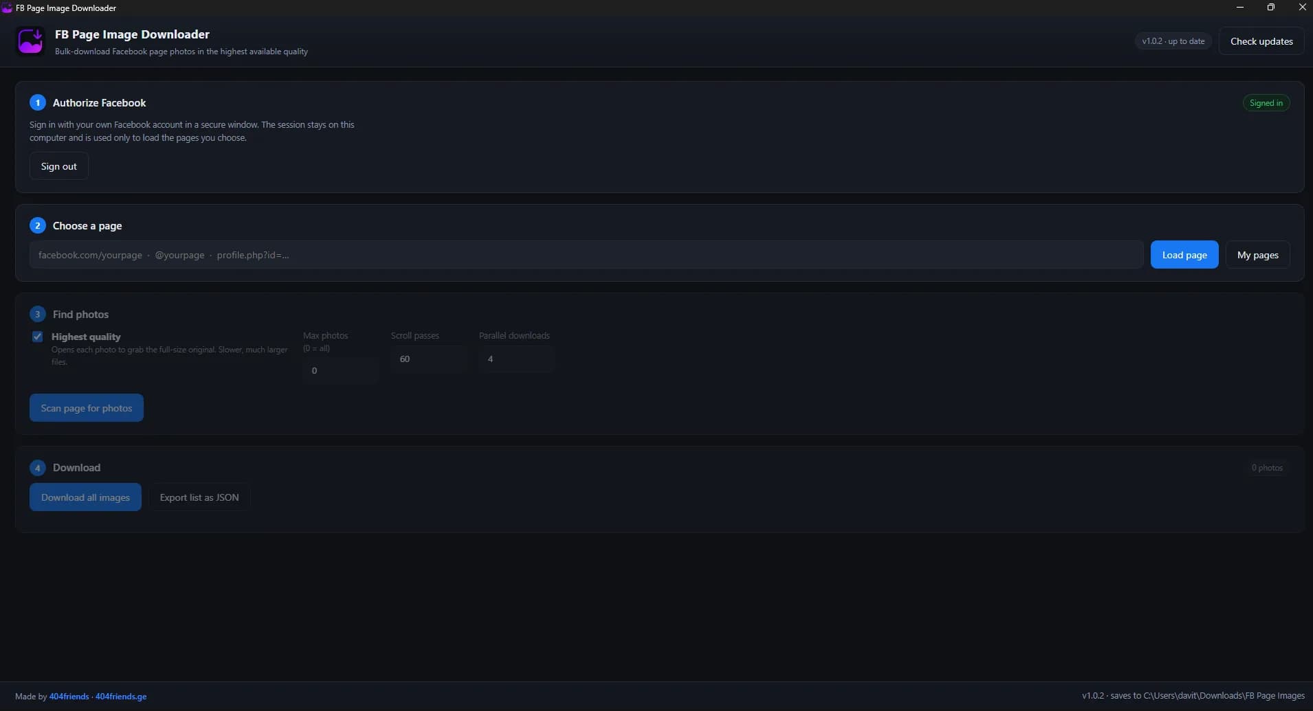Click the FB Page Image Downloader app logo
The height and width of the screenshot is (711, 1313).
tap(30, 41)
